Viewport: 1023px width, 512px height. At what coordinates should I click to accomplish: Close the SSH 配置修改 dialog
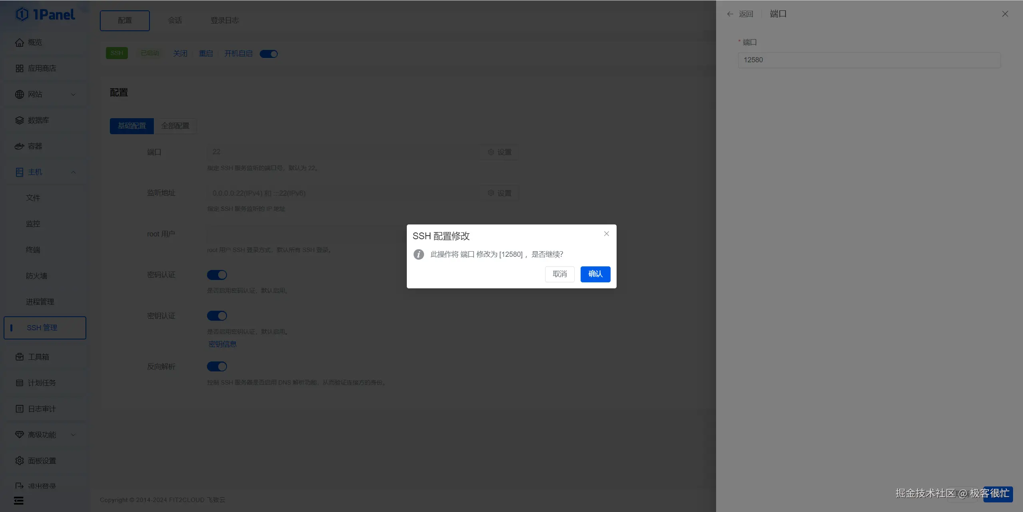point(606,234)
